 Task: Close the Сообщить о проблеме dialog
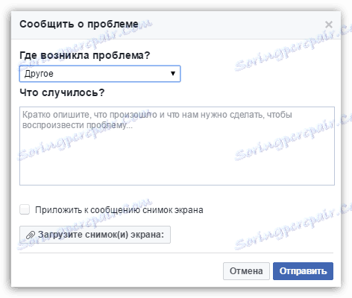click(x=329, y=25)
